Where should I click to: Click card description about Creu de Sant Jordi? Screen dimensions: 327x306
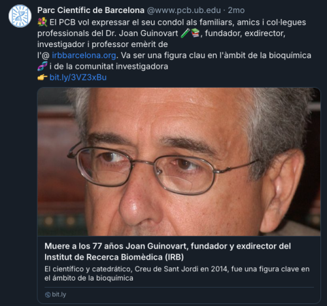pos(177,273)
